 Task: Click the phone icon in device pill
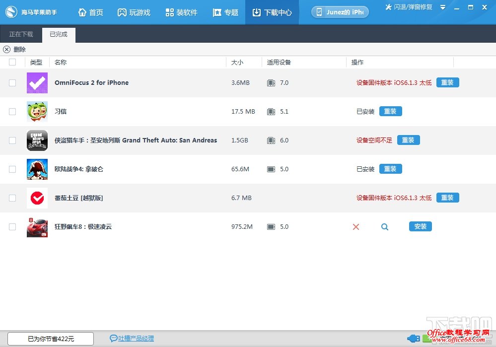click(x=319, y=12)
